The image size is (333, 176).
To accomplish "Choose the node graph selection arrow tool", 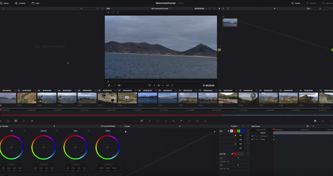I will pyautogui.click(x=219, y=9).
